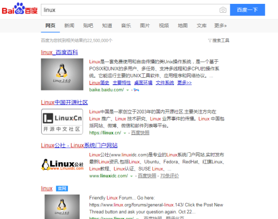Switch to the 新闻 tab
Screen dimensions: 278x219
pos(69,26)
